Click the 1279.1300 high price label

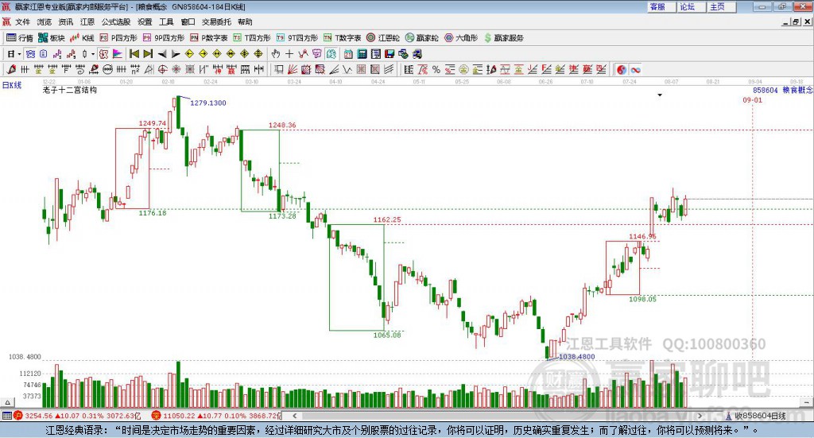click(x=207, y=103)
